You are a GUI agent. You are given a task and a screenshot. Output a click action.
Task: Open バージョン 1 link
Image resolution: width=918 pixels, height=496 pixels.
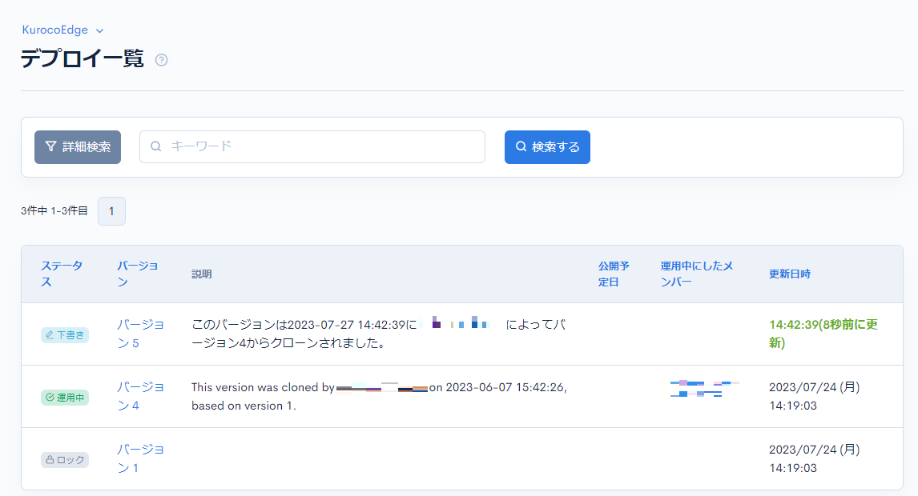(x=140, y=458)
